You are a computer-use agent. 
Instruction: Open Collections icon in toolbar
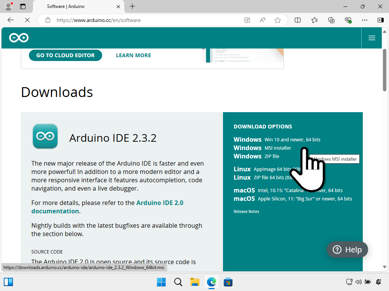(331, 20)
